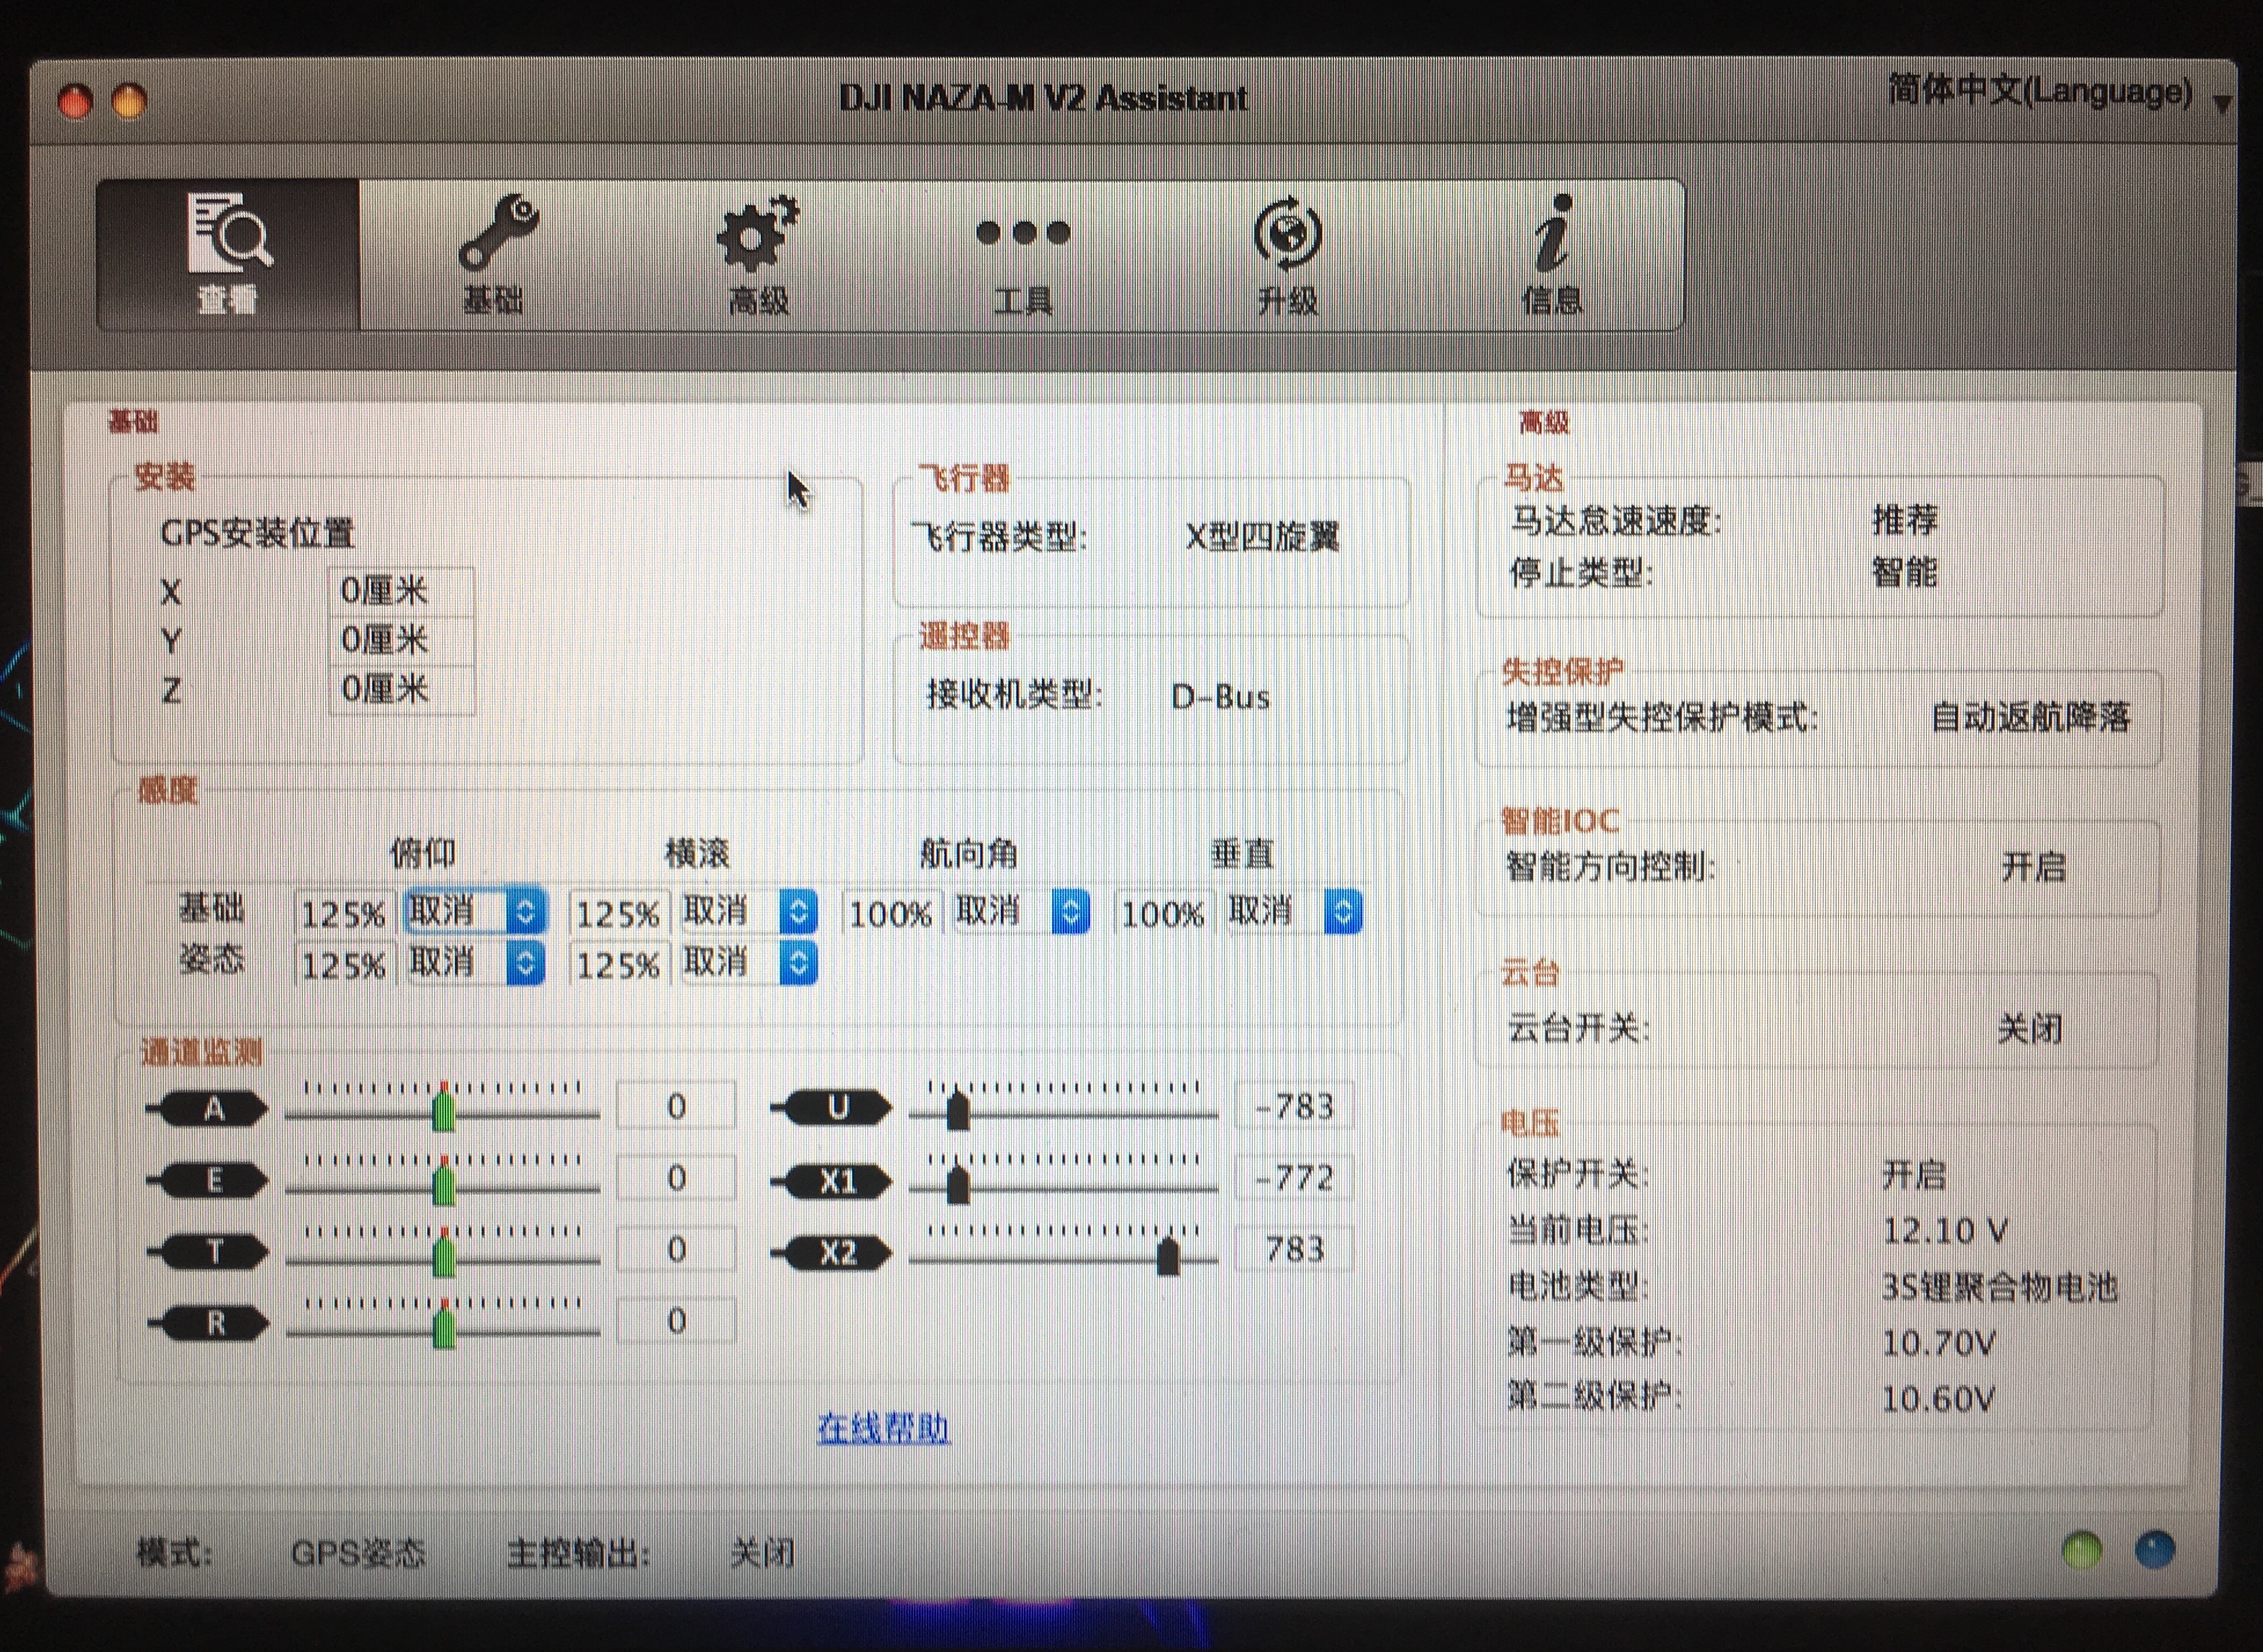Image resolution: width=2263 pixels, height=1652 pixels.
Task: Click the blue status indicator light
Action: point(2154,1550)
